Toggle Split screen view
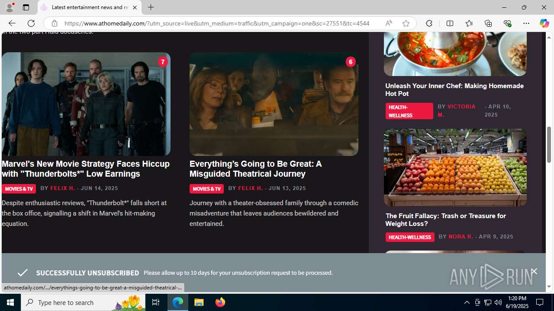Viewport: 554px width, 311px height. [450, 23]
